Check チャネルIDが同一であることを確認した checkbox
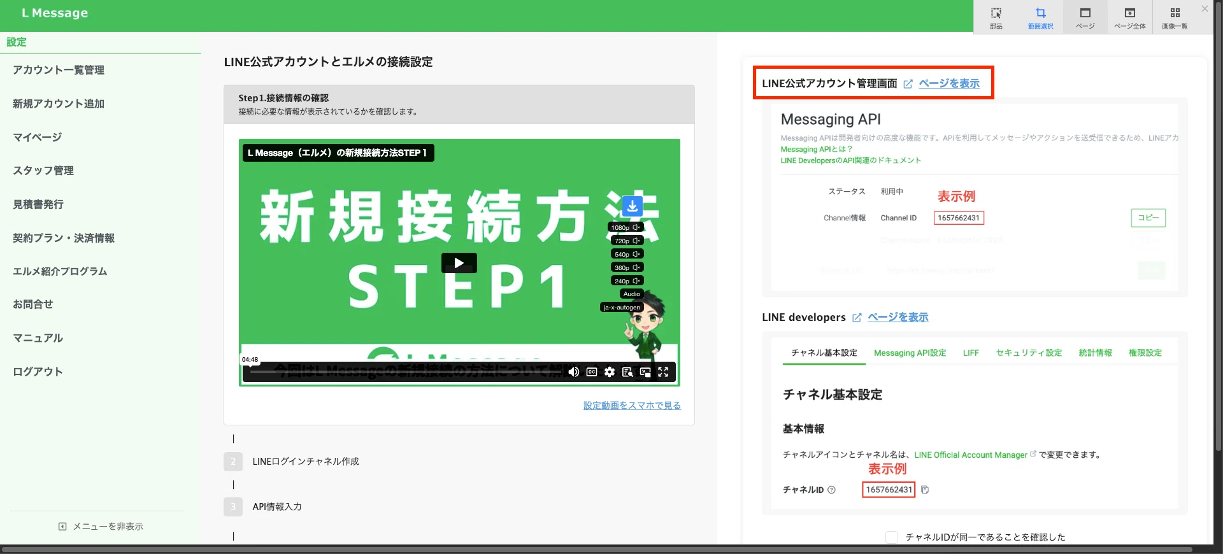 point(892,537)
